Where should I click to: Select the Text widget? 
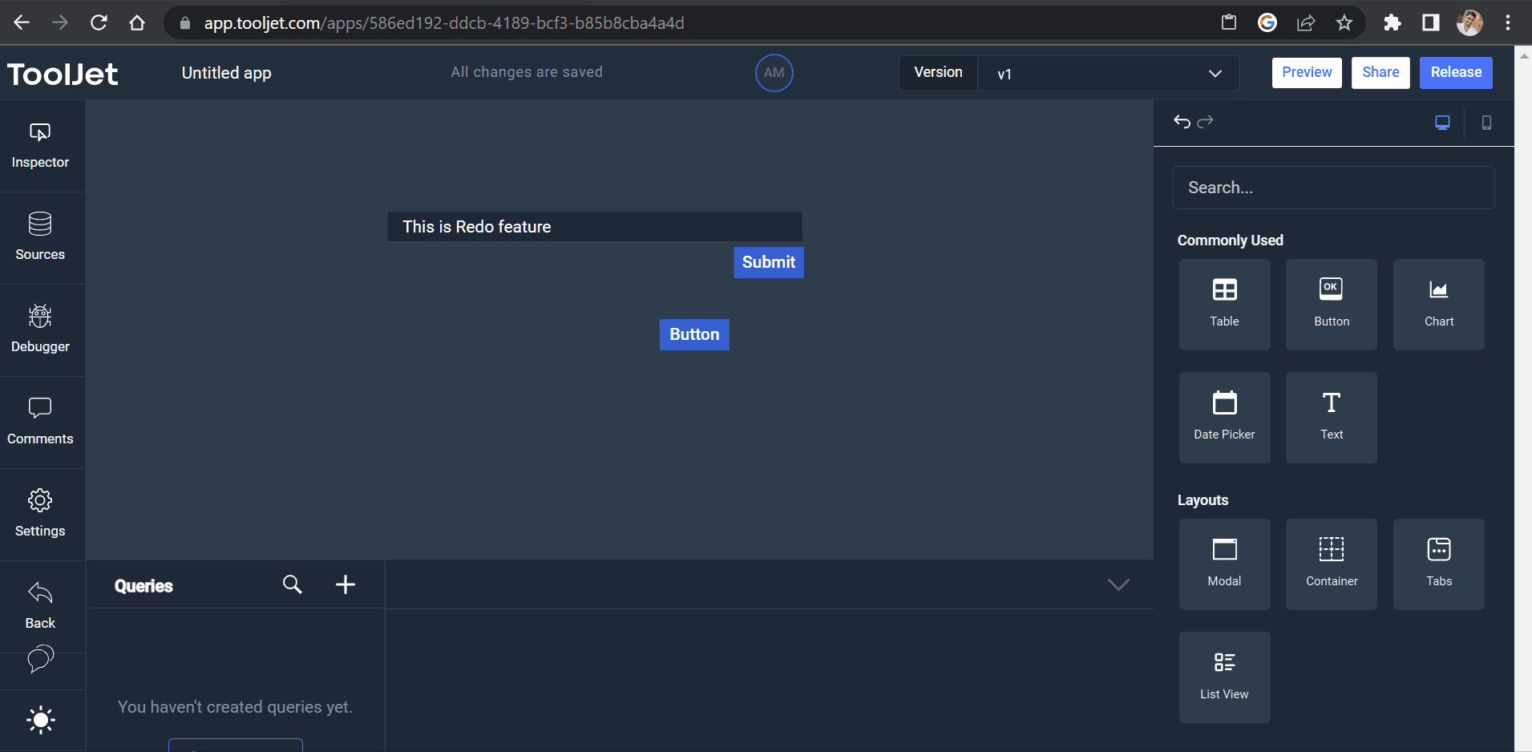pos(1332,417)
